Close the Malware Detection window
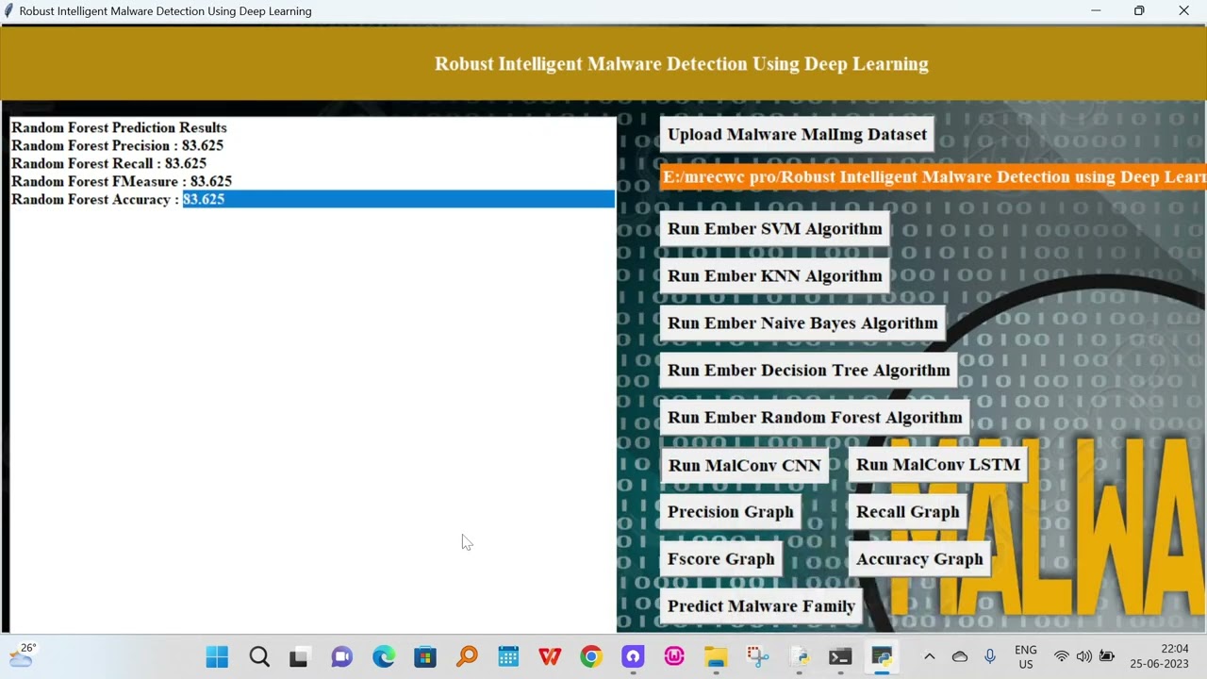Image resolution: width=1207 pixels, height=679 pixels. 1183,11
